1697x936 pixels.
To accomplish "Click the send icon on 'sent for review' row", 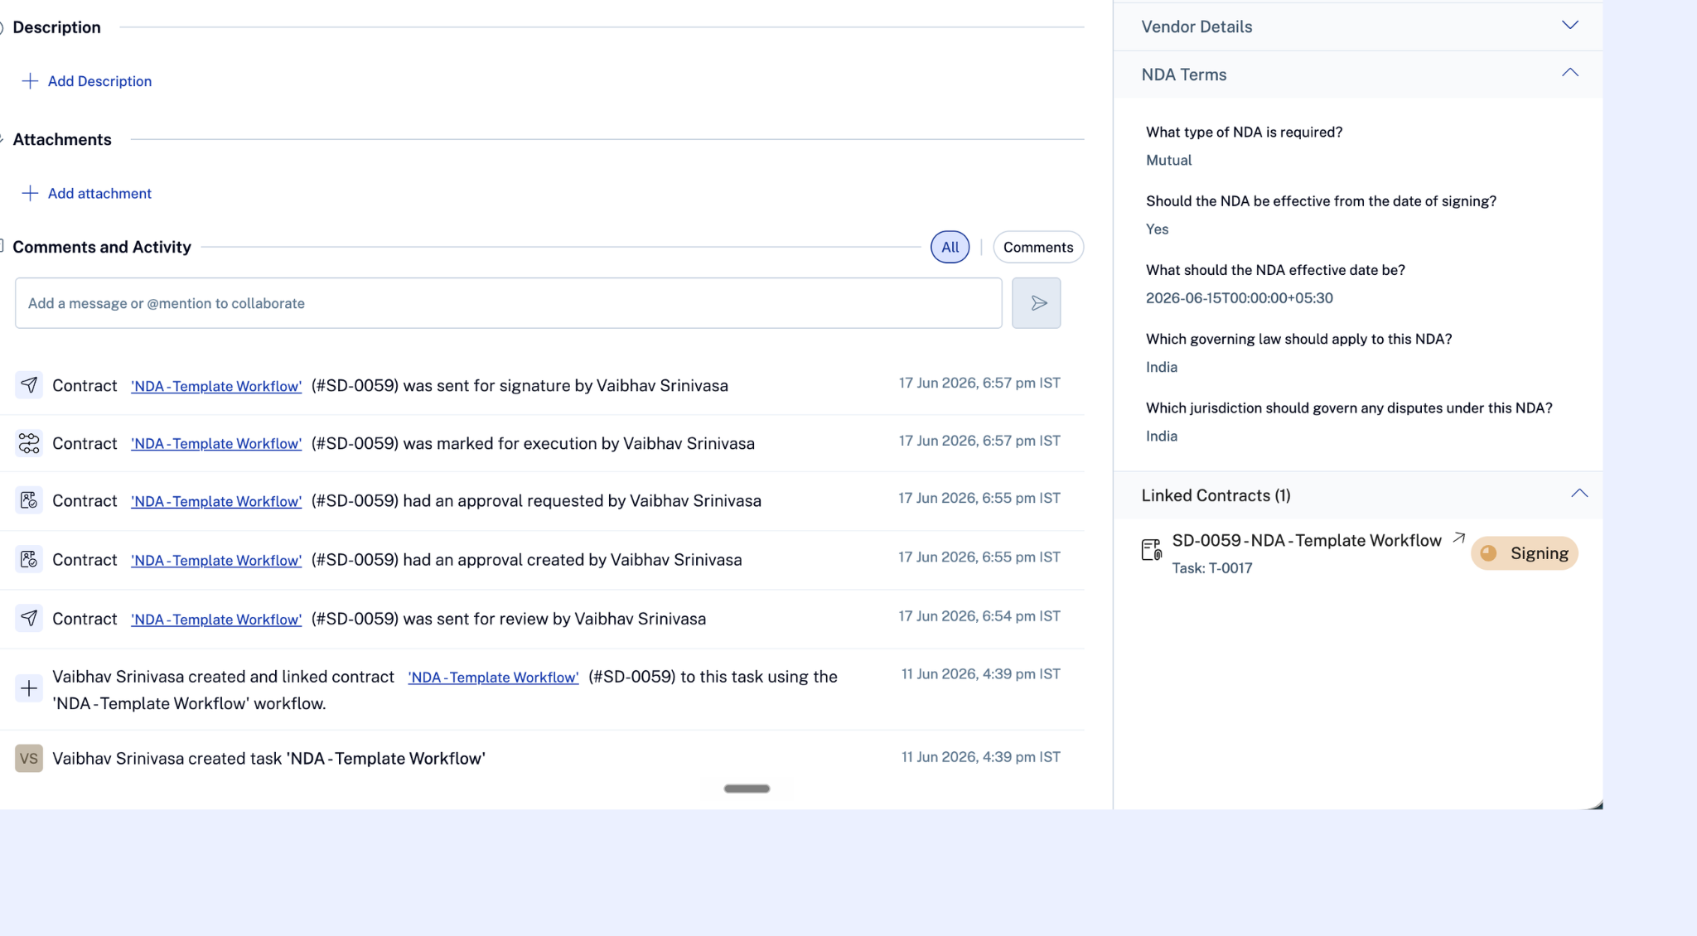I will (x=29, y=618).
